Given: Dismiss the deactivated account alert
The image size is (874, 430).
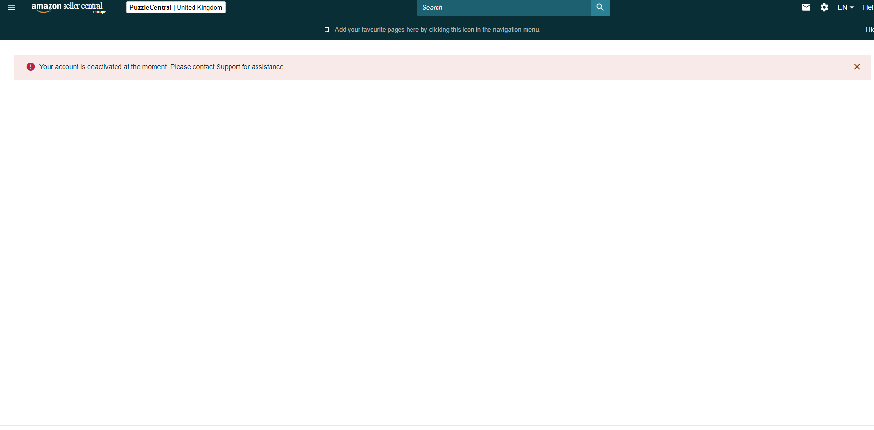Looking at the screenshot, I should [857, 67].
